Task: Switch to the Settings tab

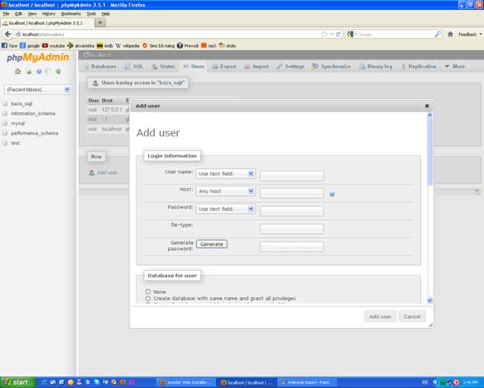Action: tap(290, 67)
